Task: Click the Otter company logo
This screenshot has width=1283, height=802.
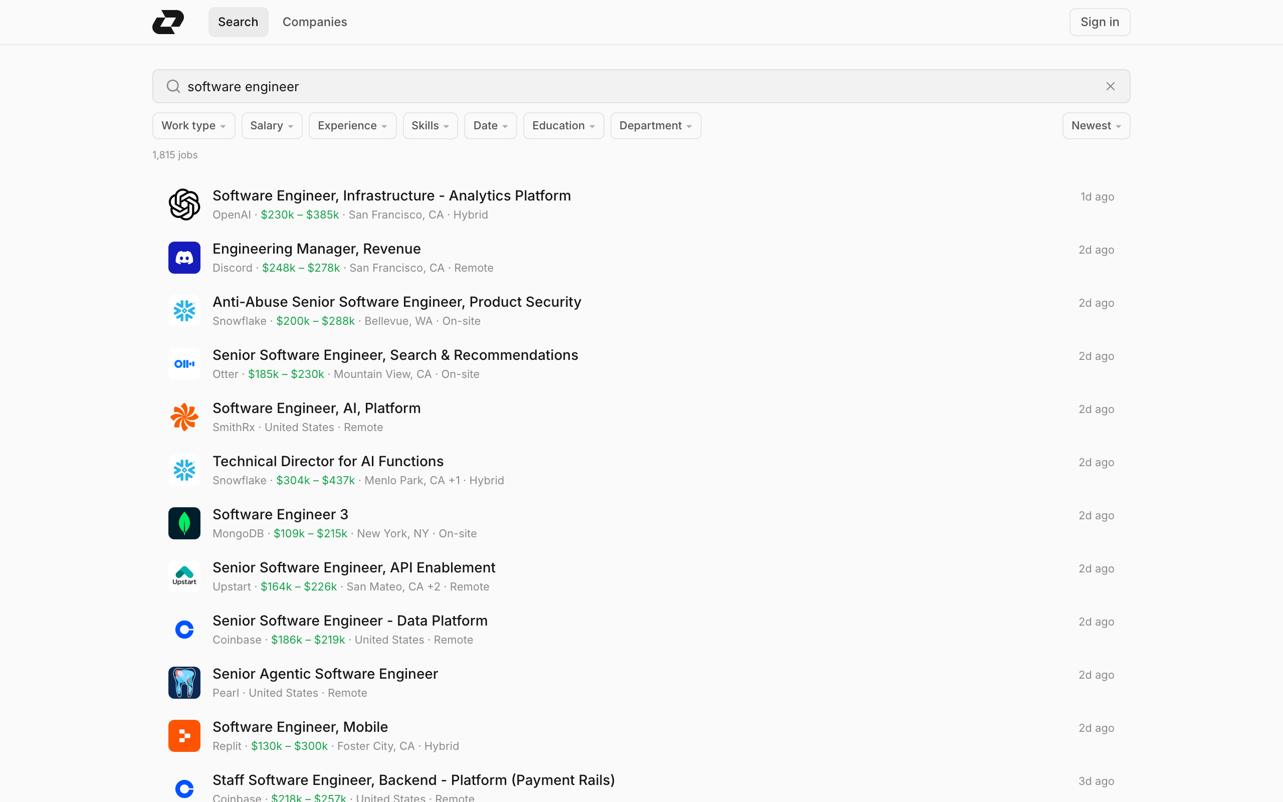Action: pyautogui.click(x=184, y=364)
